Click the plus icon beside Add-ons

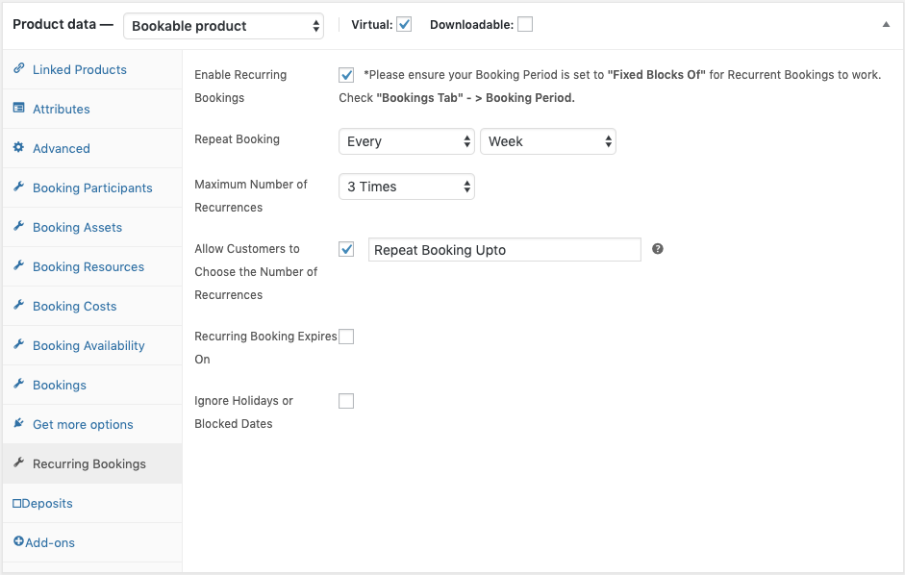point(18,541)
